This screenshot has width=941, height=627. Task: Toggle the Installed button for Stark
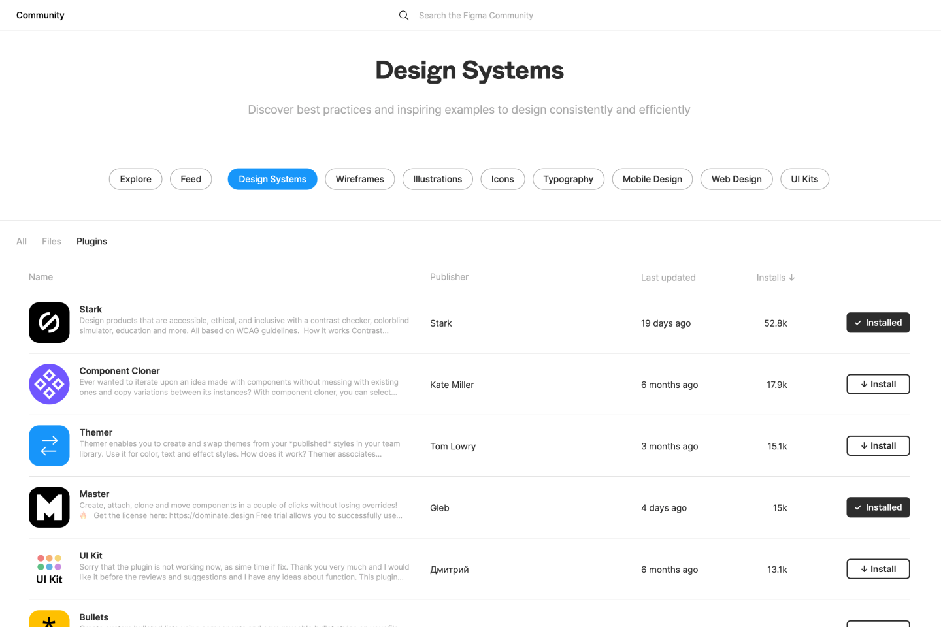pos(878,323)
